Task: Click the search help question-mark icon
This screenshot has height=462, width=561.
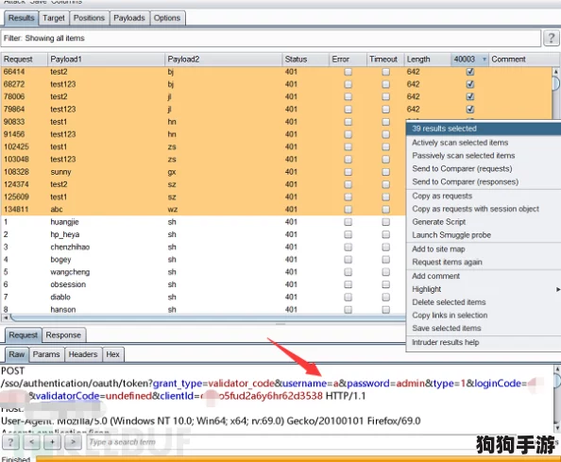Action: coord(10,442)
